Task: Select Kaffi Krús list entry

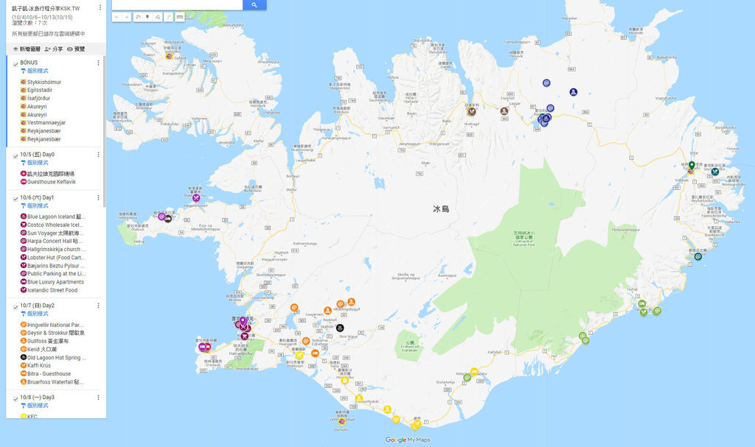Action: [x=38, y=366]
